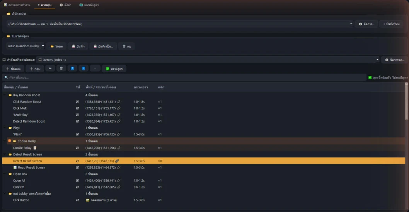The image size is (409, 212).
Task: Toggle the enable checkbox for "Multi-Buy"
Action: (77, 115)
